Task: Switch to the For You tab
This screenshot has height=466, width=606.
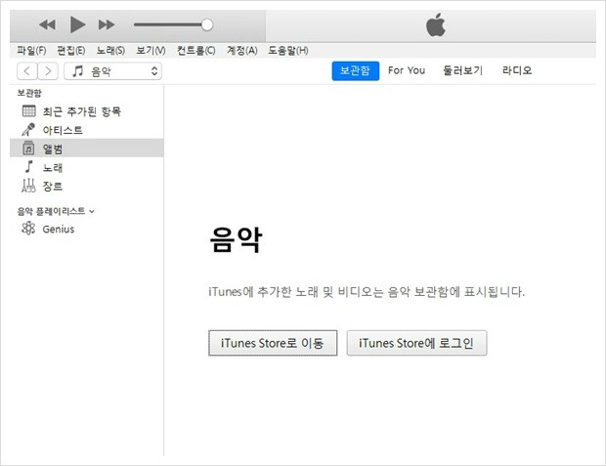Action: (x=407, y=70)
